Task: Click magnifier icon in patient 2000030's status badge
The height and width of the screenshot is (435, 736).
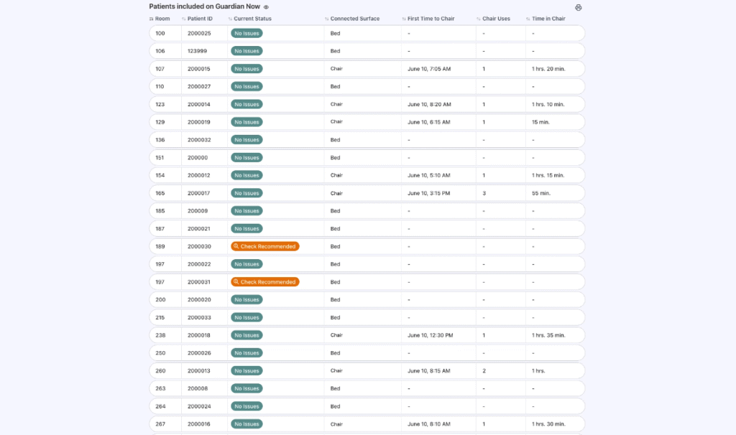Action: [x=236, y=246]
